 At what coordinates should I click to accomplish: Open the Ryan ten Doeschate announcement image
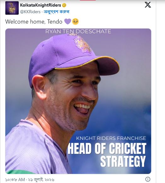click(78, 101)
